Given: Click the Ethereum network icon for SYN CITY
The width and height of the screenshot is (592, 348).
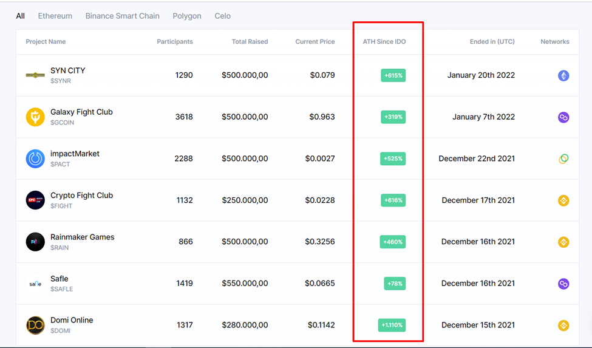Looking at the screenshot, I should point(563,75).
